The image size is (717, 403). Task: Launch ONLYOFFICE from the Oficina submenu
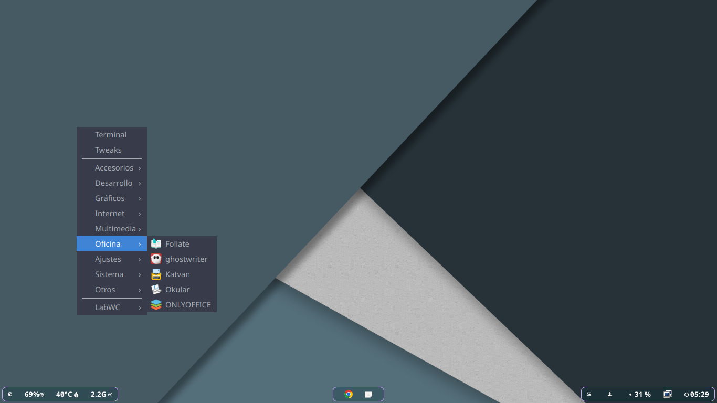[182, 304]
